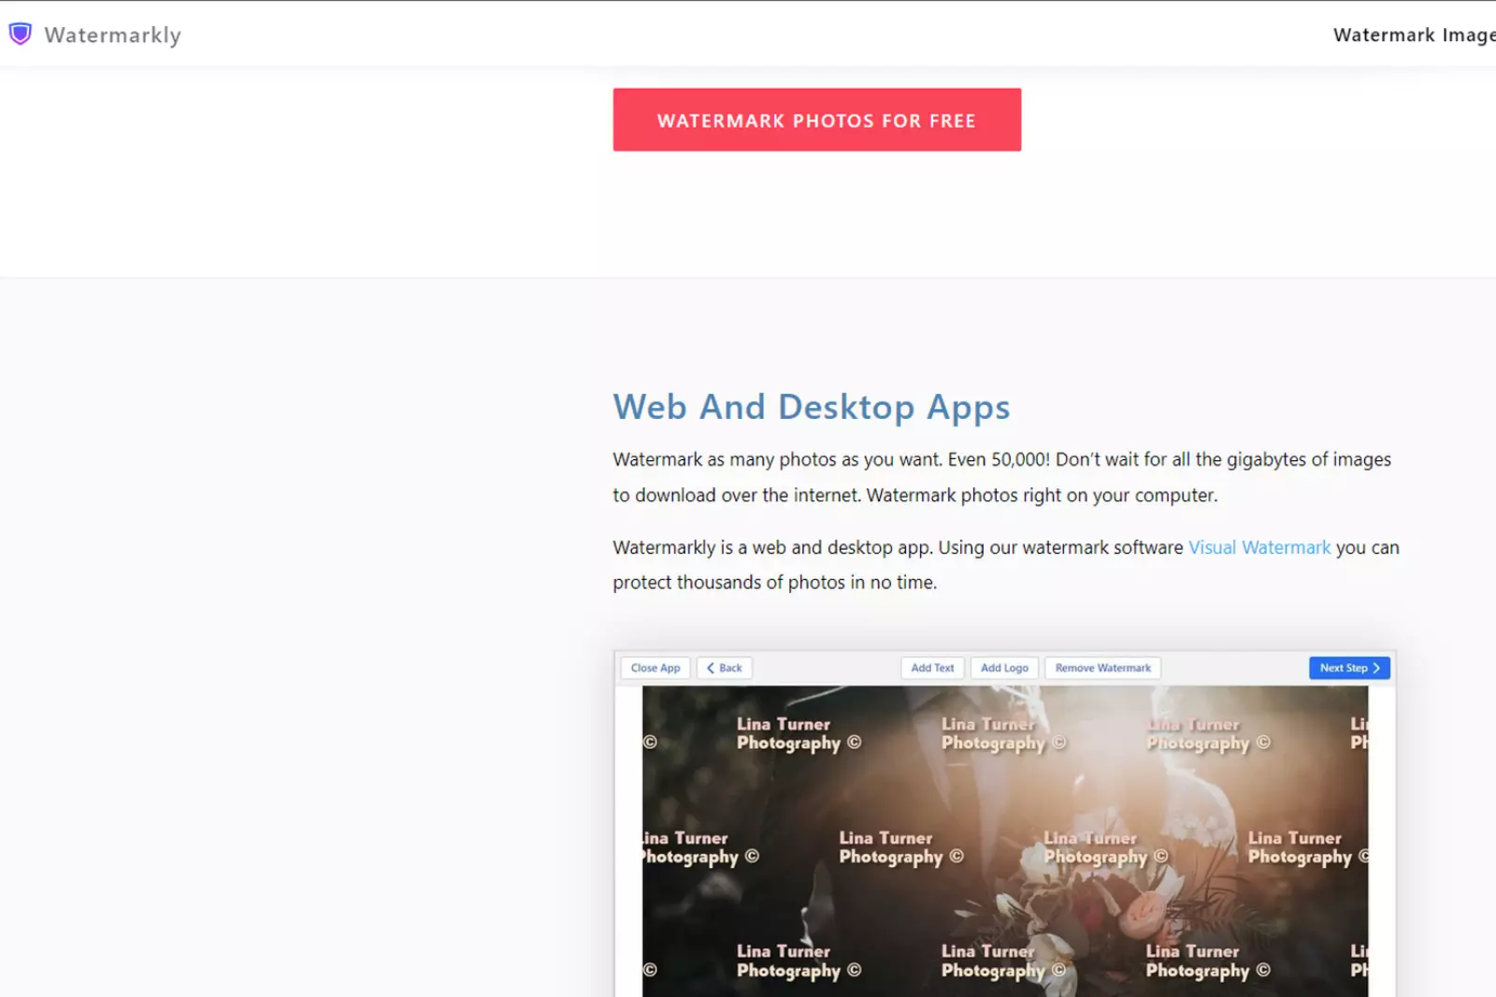
Task: Open the Visual Watermark link
Action: [x=1259, y=547]
